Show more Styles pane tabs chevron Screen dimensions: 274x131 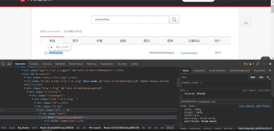click(x=270, y=70)
